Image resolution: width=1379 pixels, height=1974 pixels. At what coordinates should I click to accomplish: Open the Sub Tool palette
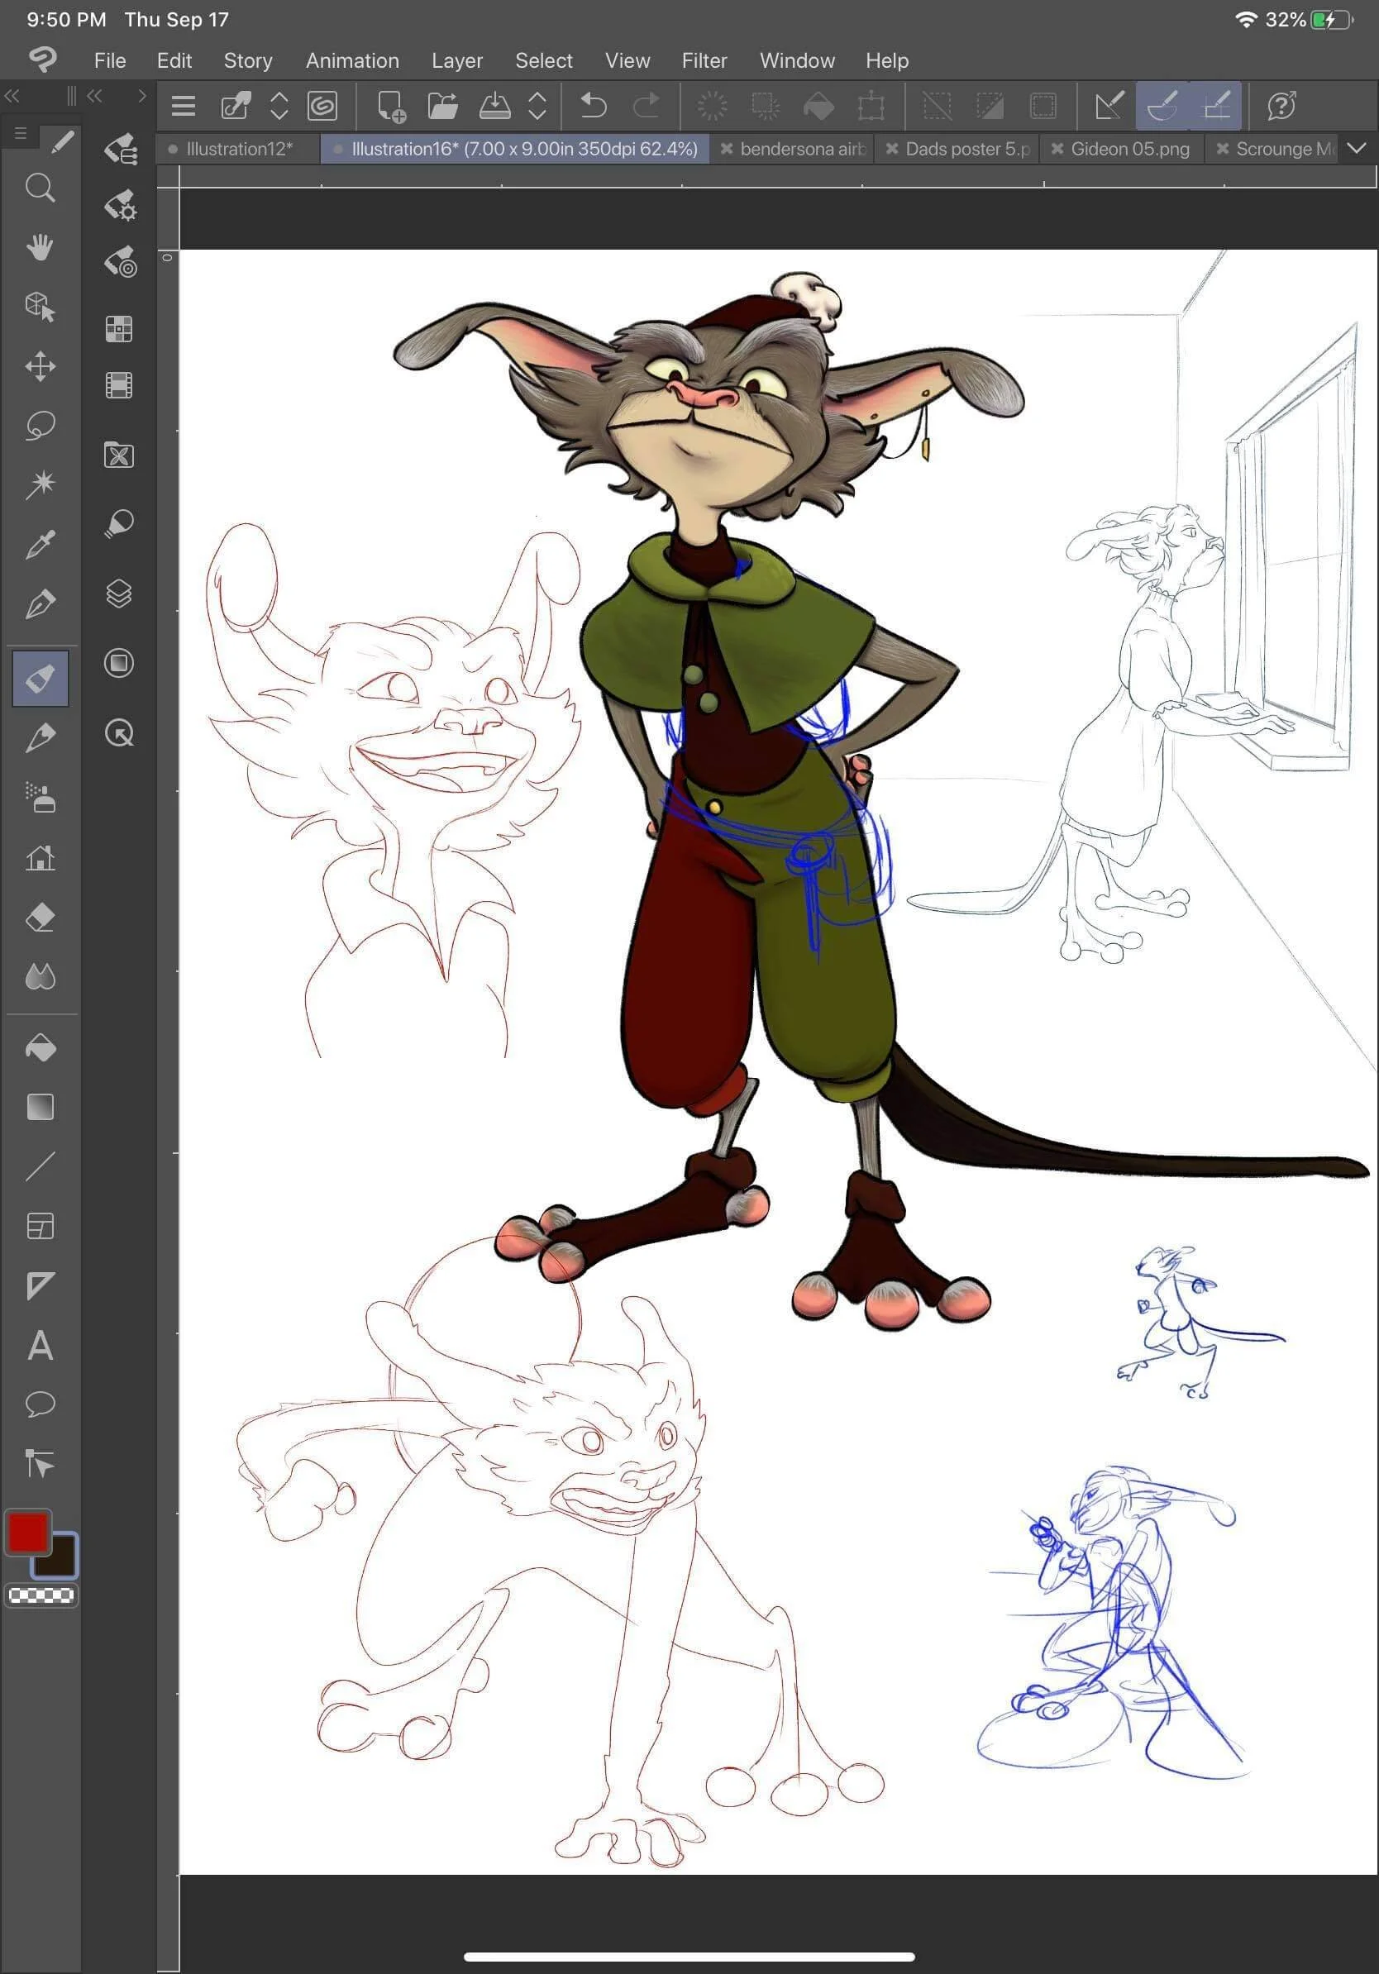[120, 148]
